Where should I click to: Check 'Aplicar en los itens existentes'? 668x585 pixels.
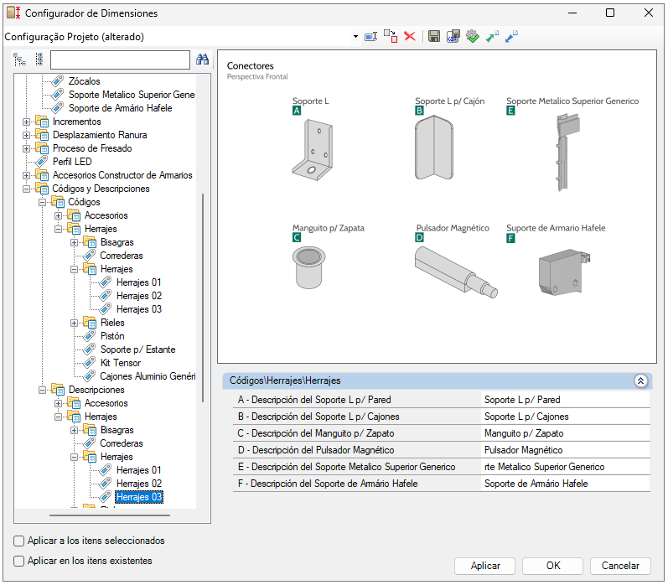[18, 562]
